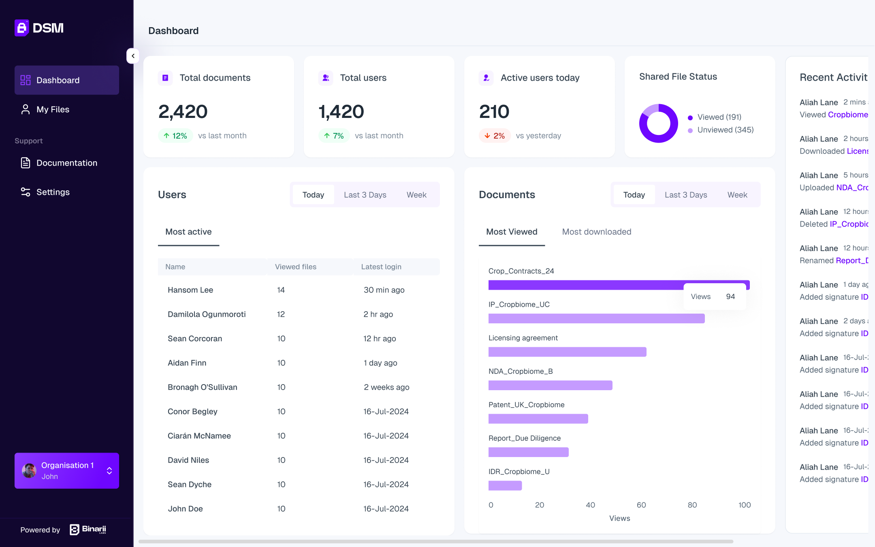Click the Documentation page icon
The width and height of the screenshot is (875, 547).
26,163
